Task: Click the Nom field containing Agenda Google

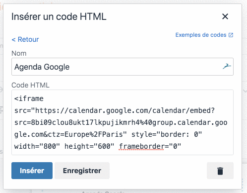Action: tap(123, 67)
